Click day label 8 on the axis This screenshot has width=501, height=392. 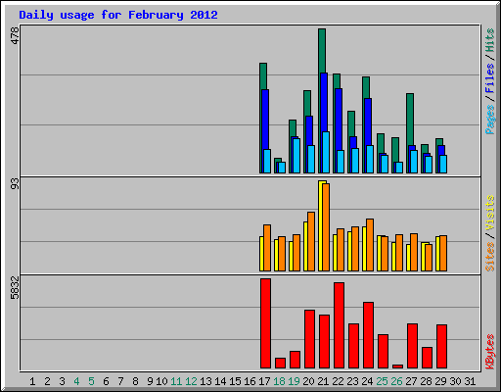click(x=135, y=381)
